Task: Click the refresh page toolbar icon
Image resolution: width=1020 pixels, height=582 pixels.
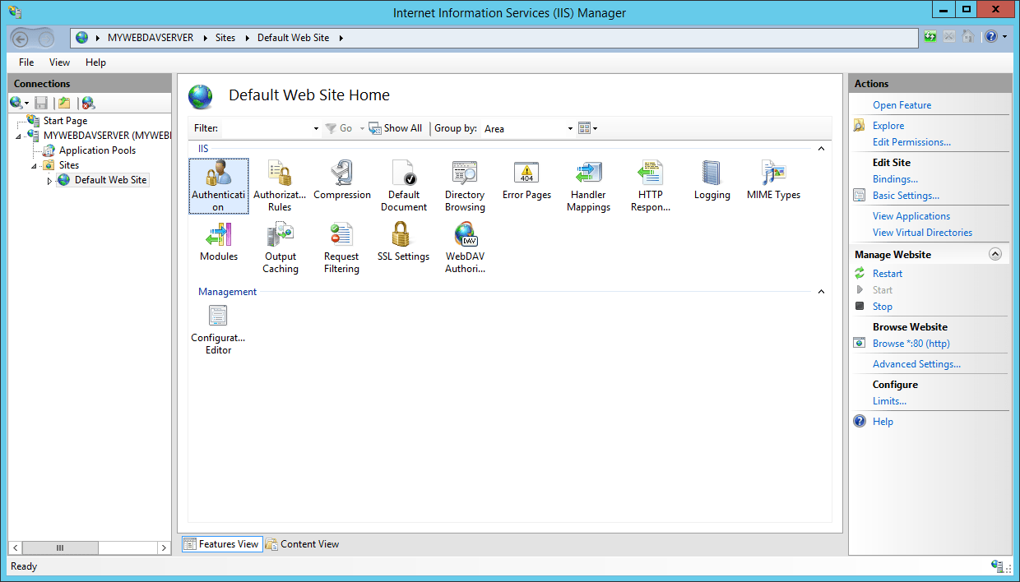Action: tap(930, 37)
